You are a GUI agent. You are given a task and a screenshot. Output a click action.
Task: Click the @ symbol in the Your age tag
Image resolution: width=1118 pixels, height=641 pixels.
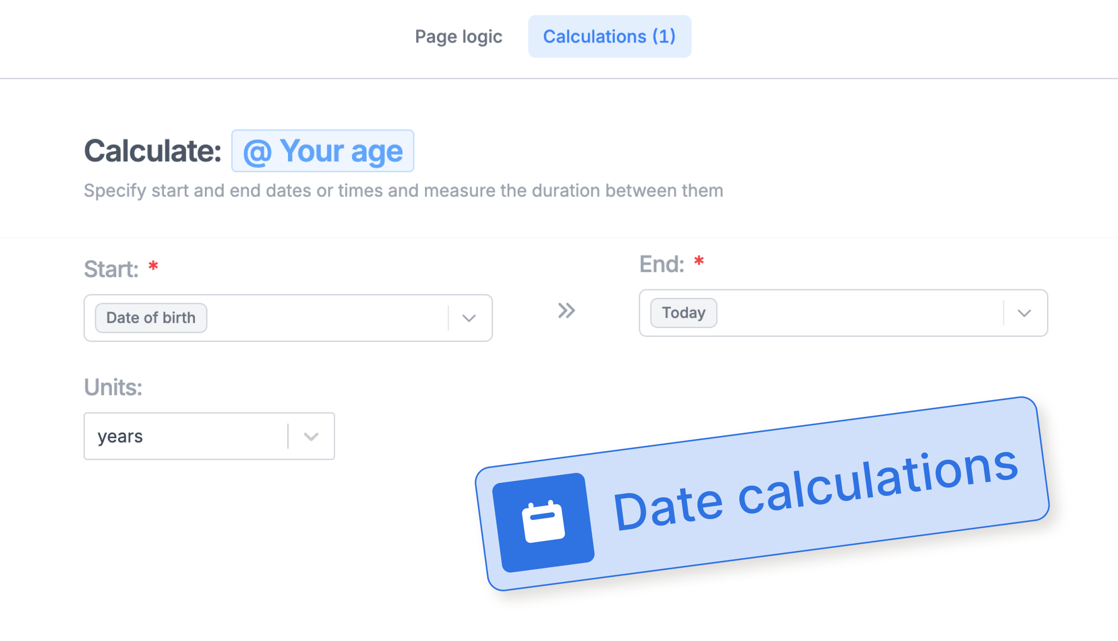tap(258, 152)
